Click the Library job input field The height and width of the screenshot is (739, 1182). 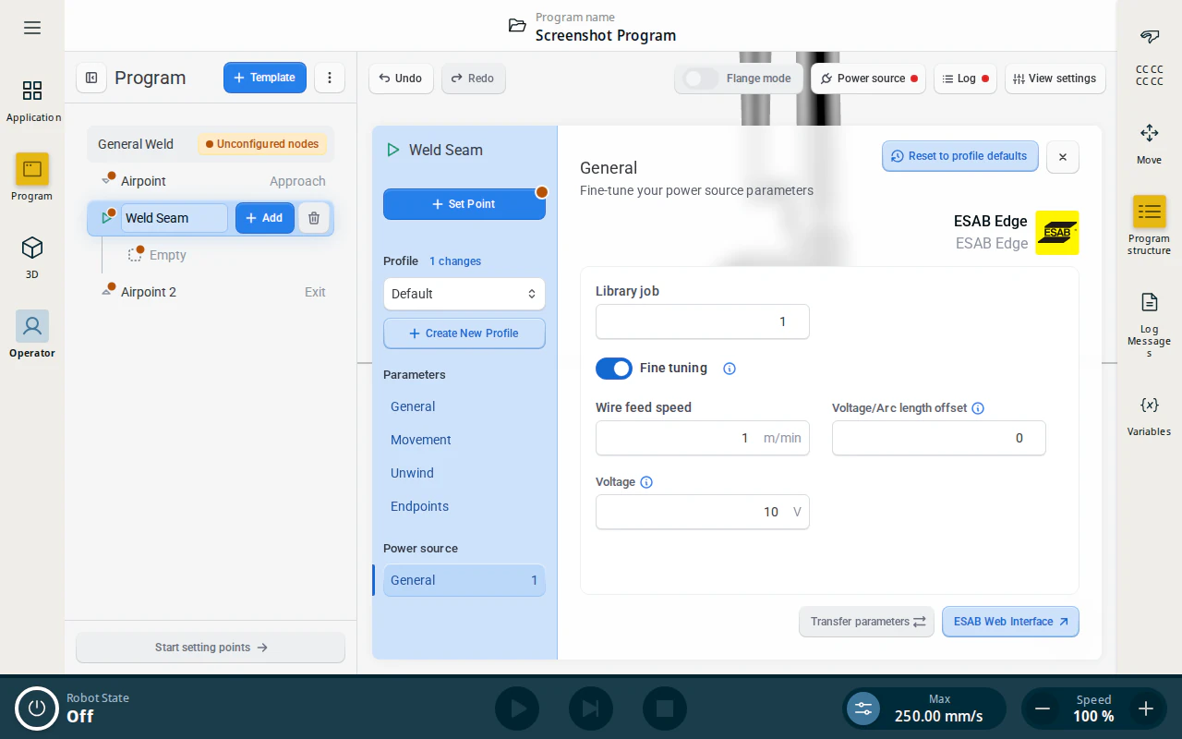click(x=703, y=321)
